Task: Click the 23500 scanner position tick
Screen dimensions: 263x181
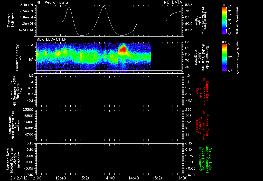Action: [x=28, y=110]
